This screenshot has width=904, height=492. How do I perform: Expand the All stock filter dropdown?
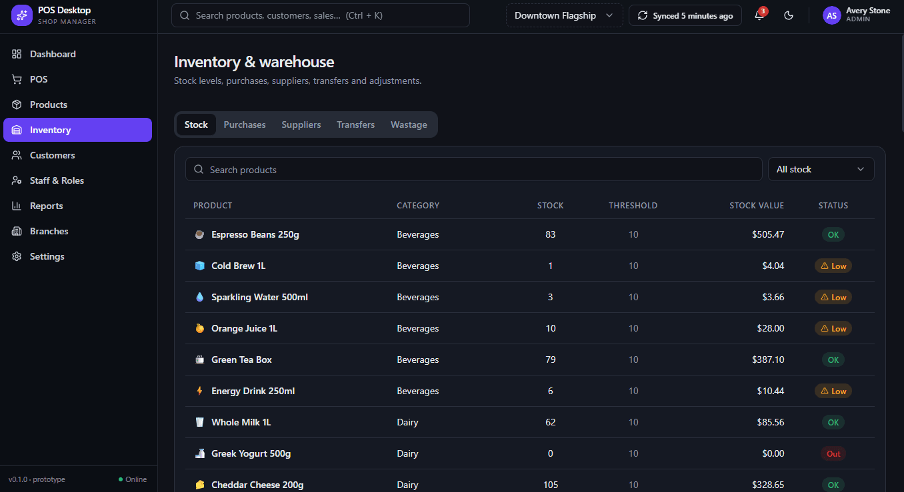[821, 169]
